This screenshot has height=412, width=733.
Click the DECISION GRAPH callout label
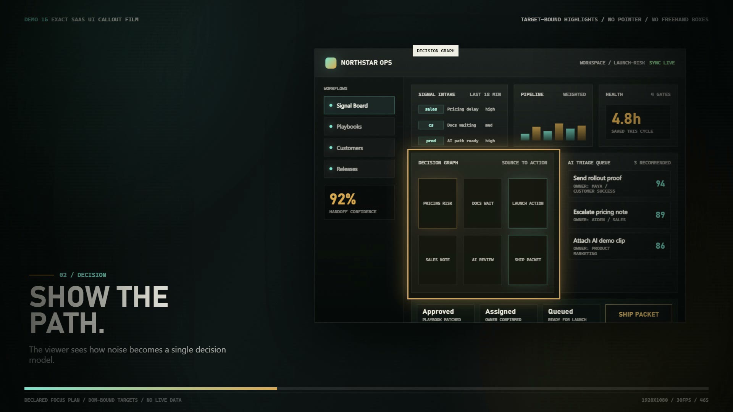coord(436,51)
